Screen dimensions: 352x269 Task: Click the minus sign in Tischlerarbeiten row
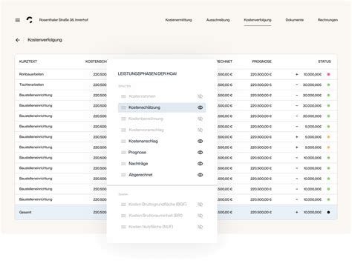click(x=297, y=84)
